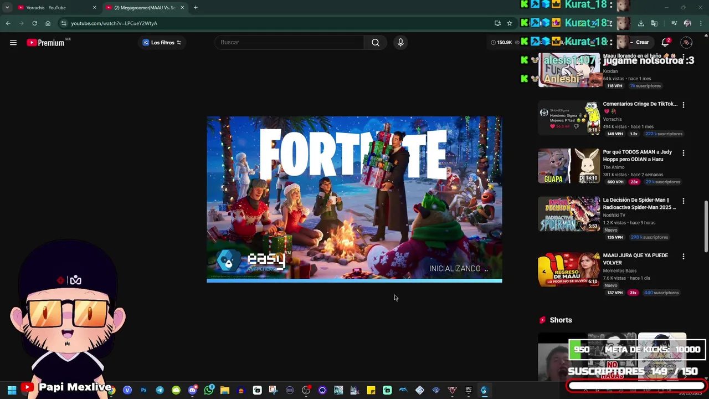Visit the Kexdan channel
This screenshot has height=399, width=709.
[610, 71]
